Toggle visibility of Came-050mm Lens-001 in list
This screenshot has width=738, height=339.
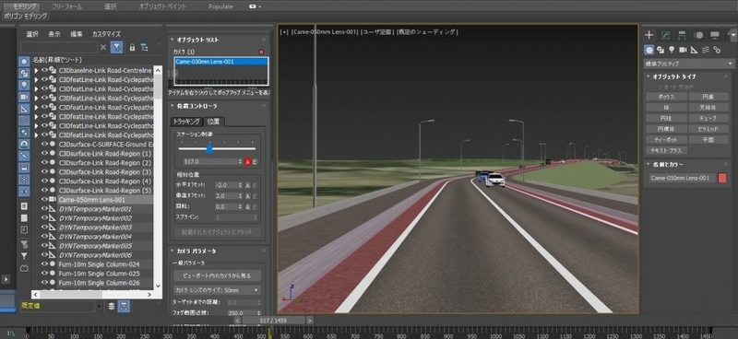pyautogui.click(x=44, y=199)
